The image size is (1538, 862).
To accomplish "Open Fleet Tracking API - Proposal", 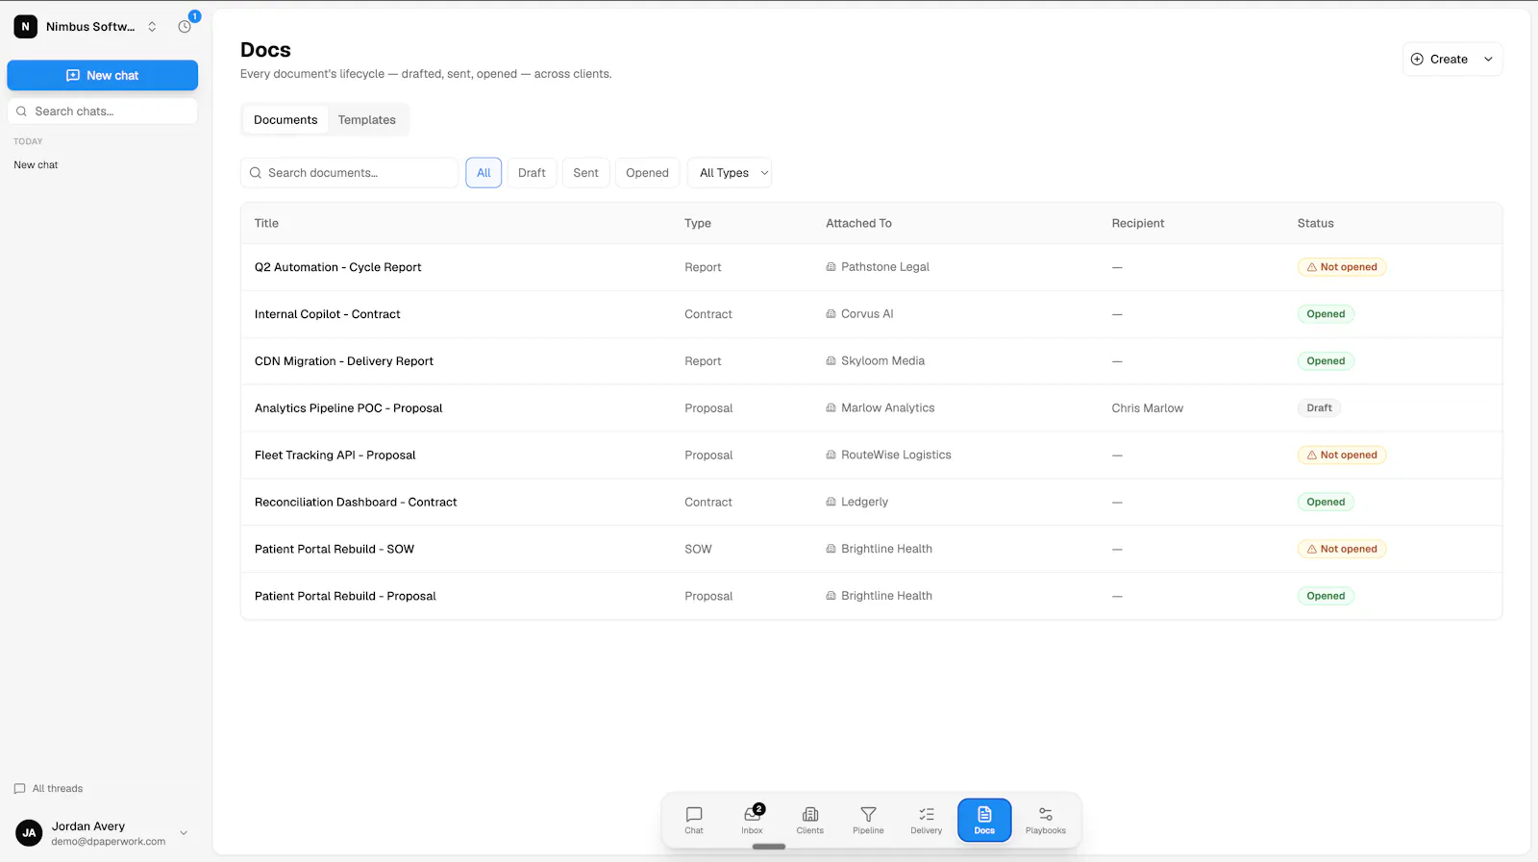I will [335, 456].
